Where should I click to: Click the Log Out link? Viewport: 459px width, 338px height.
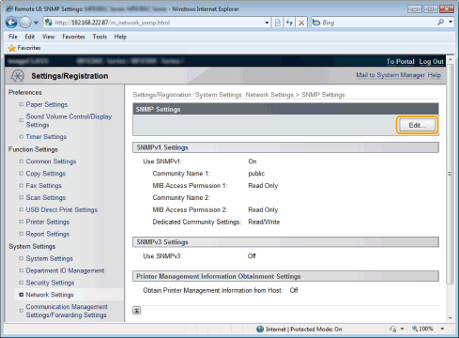(x=431, y=61)
